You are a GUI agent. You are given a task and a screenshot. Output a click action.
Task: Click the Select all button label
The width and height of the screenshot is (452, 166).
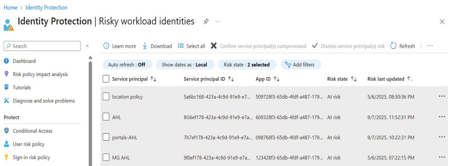[x=196, y=46]
